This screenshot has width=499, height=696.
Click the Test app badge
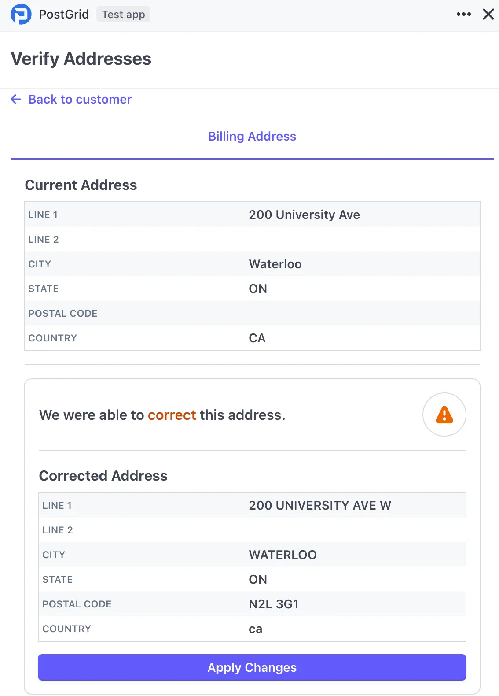[123, 14]
